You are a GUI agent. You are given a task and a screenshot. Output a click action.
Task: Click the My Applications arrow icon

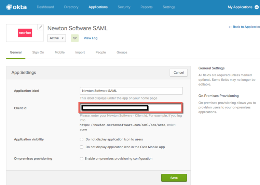click(x=257, y=7)
